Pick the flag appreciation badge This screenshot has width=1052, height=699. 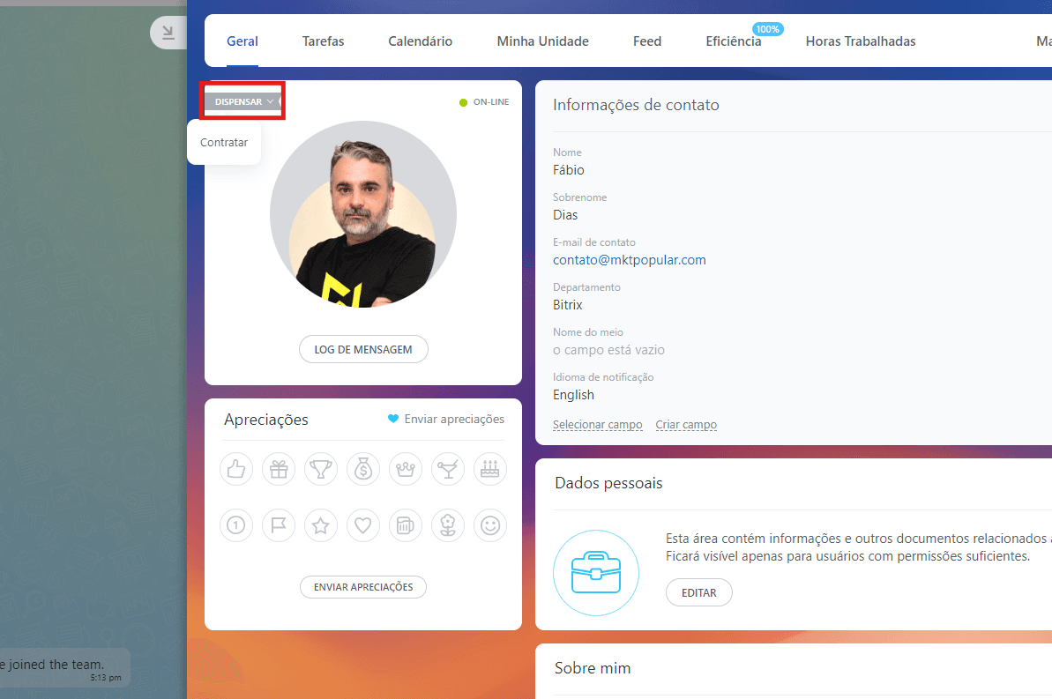pyautogui.click(x=279, y=525)
